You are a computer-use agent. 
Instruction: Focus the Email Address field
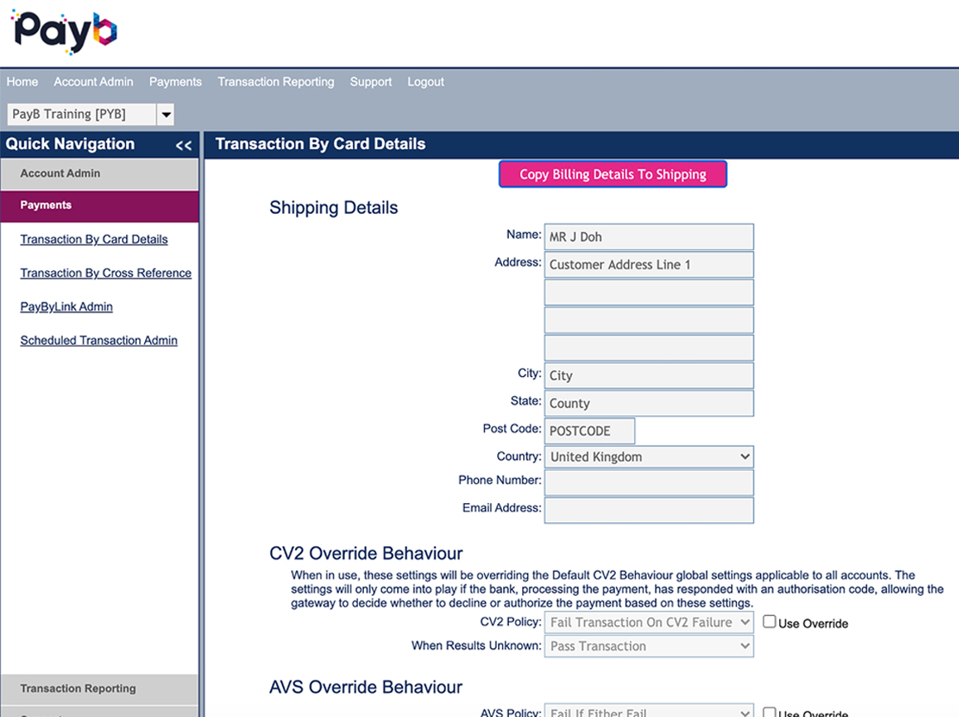pos(649,511)
